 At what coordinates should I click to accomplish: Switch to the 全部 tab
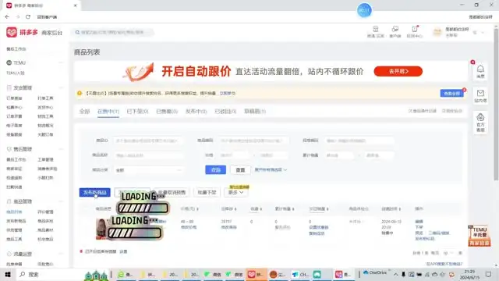coord(85,111)
